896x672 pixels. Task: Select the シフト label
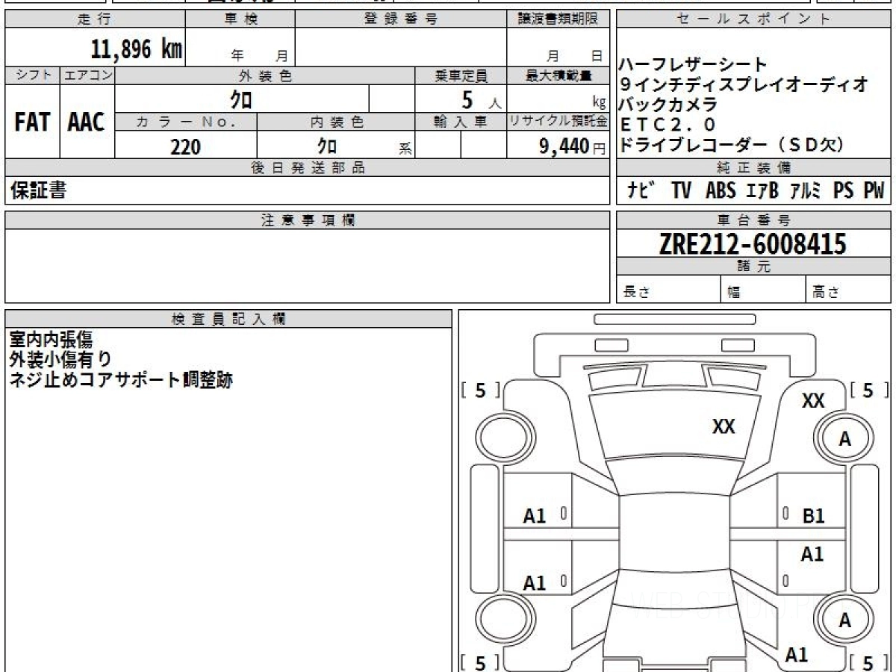(x=32, y=75)
